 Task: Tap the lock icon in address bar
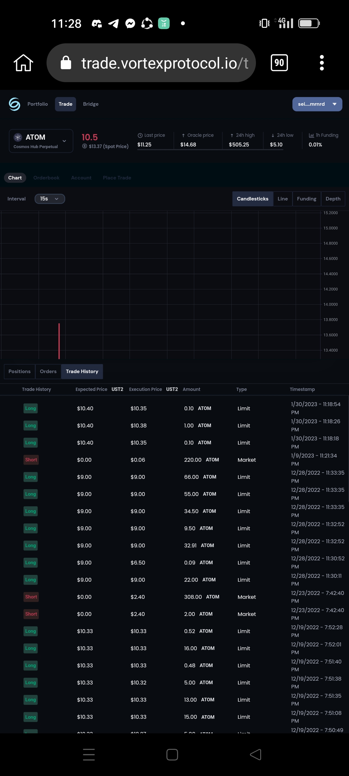coord(66,63)
